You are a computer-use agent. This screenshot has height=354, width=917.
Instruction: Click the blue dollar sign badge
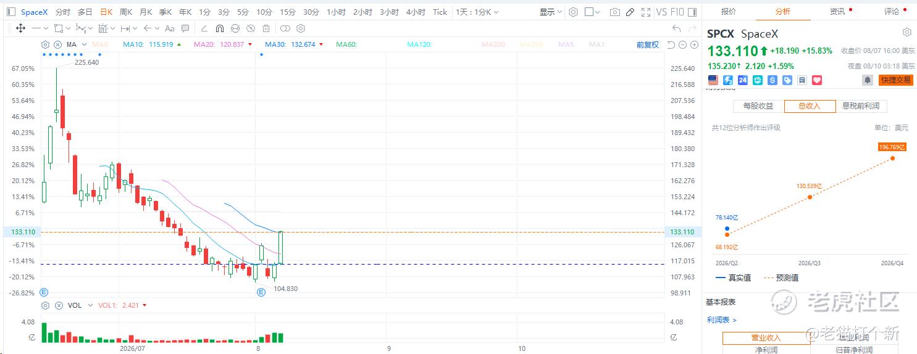point(773,80)
